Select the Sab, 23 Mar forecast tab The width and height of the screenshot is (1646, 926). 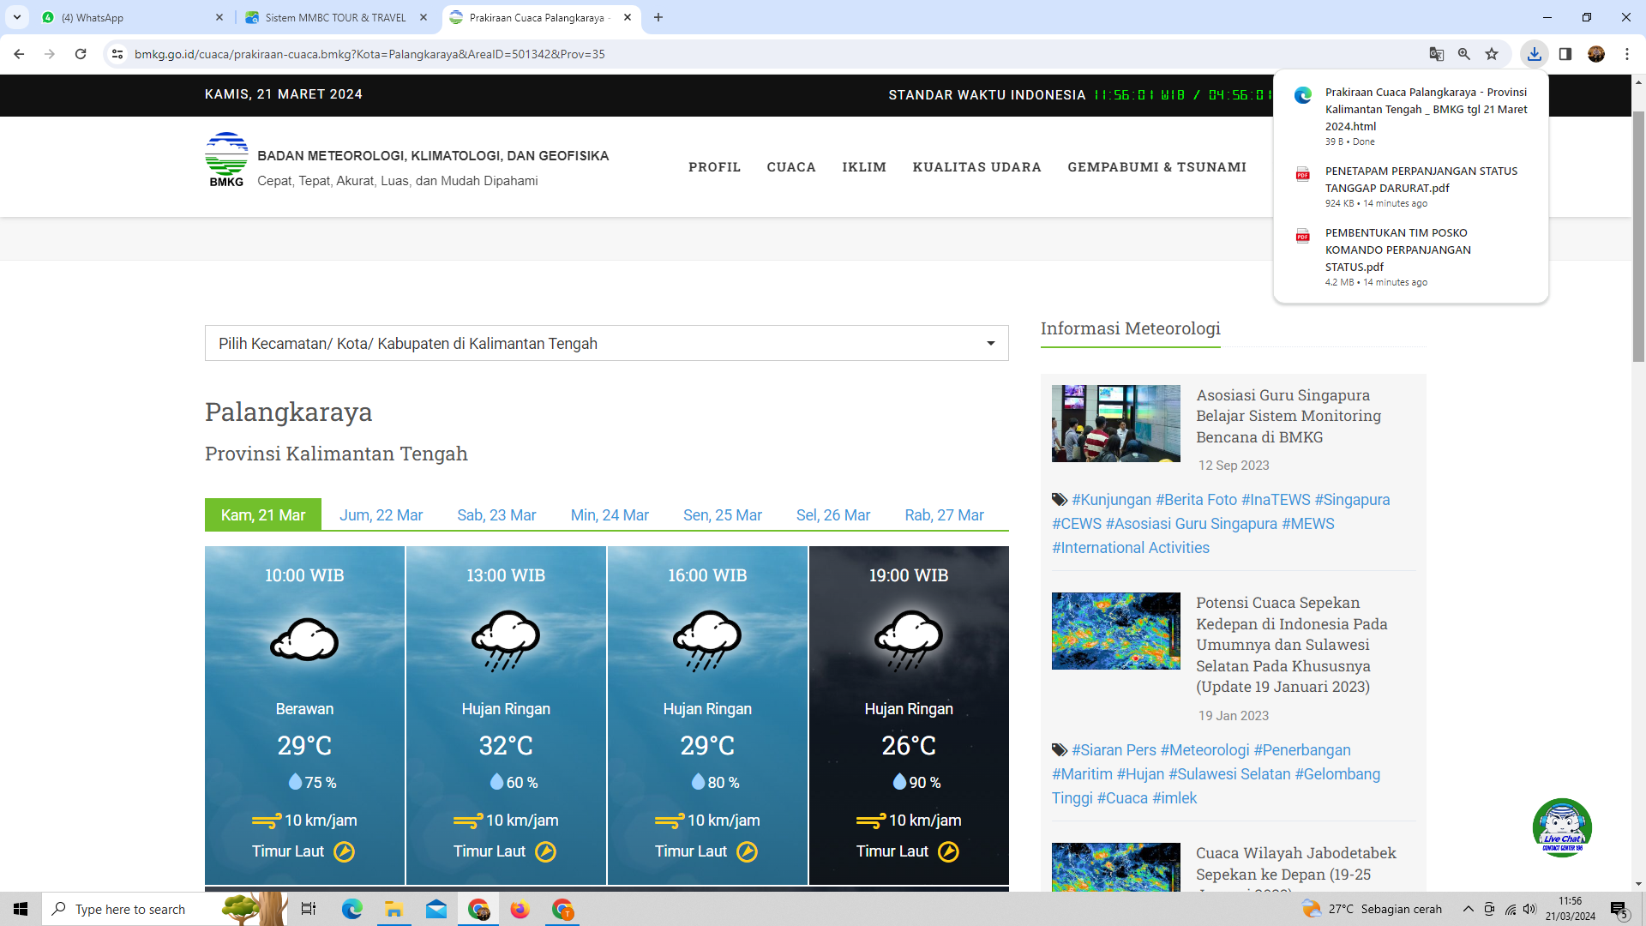point(496,514)
